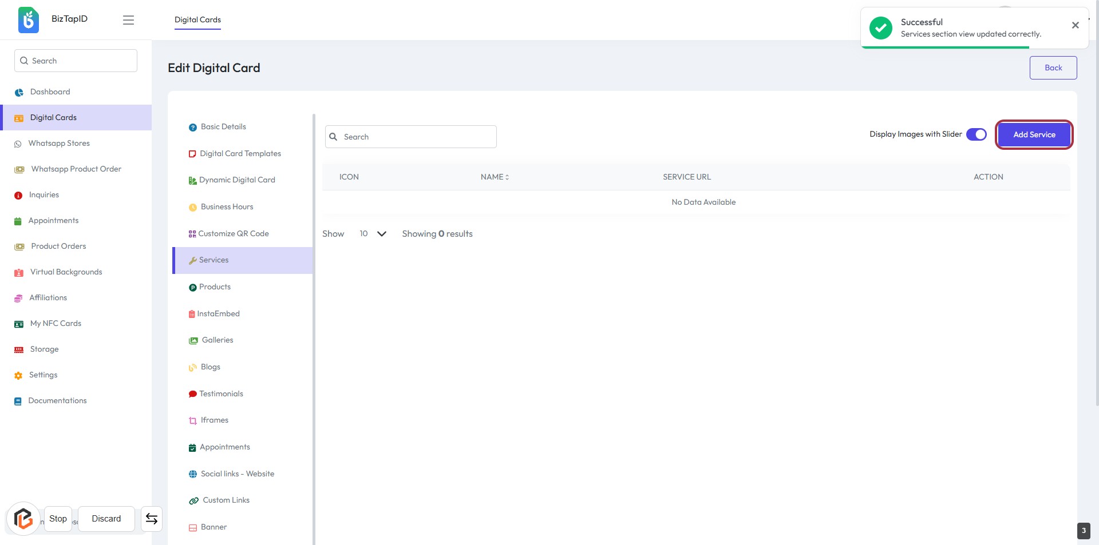Toggle Display Images with Slider switch
The height and width of the screenshot is (545, 1099).
[x=976, y=134]
